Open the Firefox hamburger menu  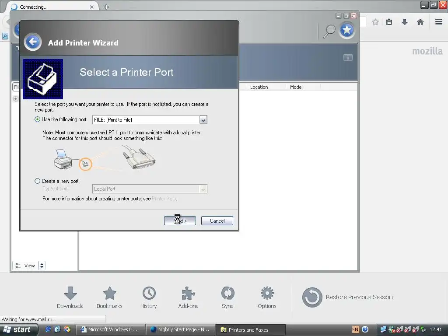pos(439,22)
